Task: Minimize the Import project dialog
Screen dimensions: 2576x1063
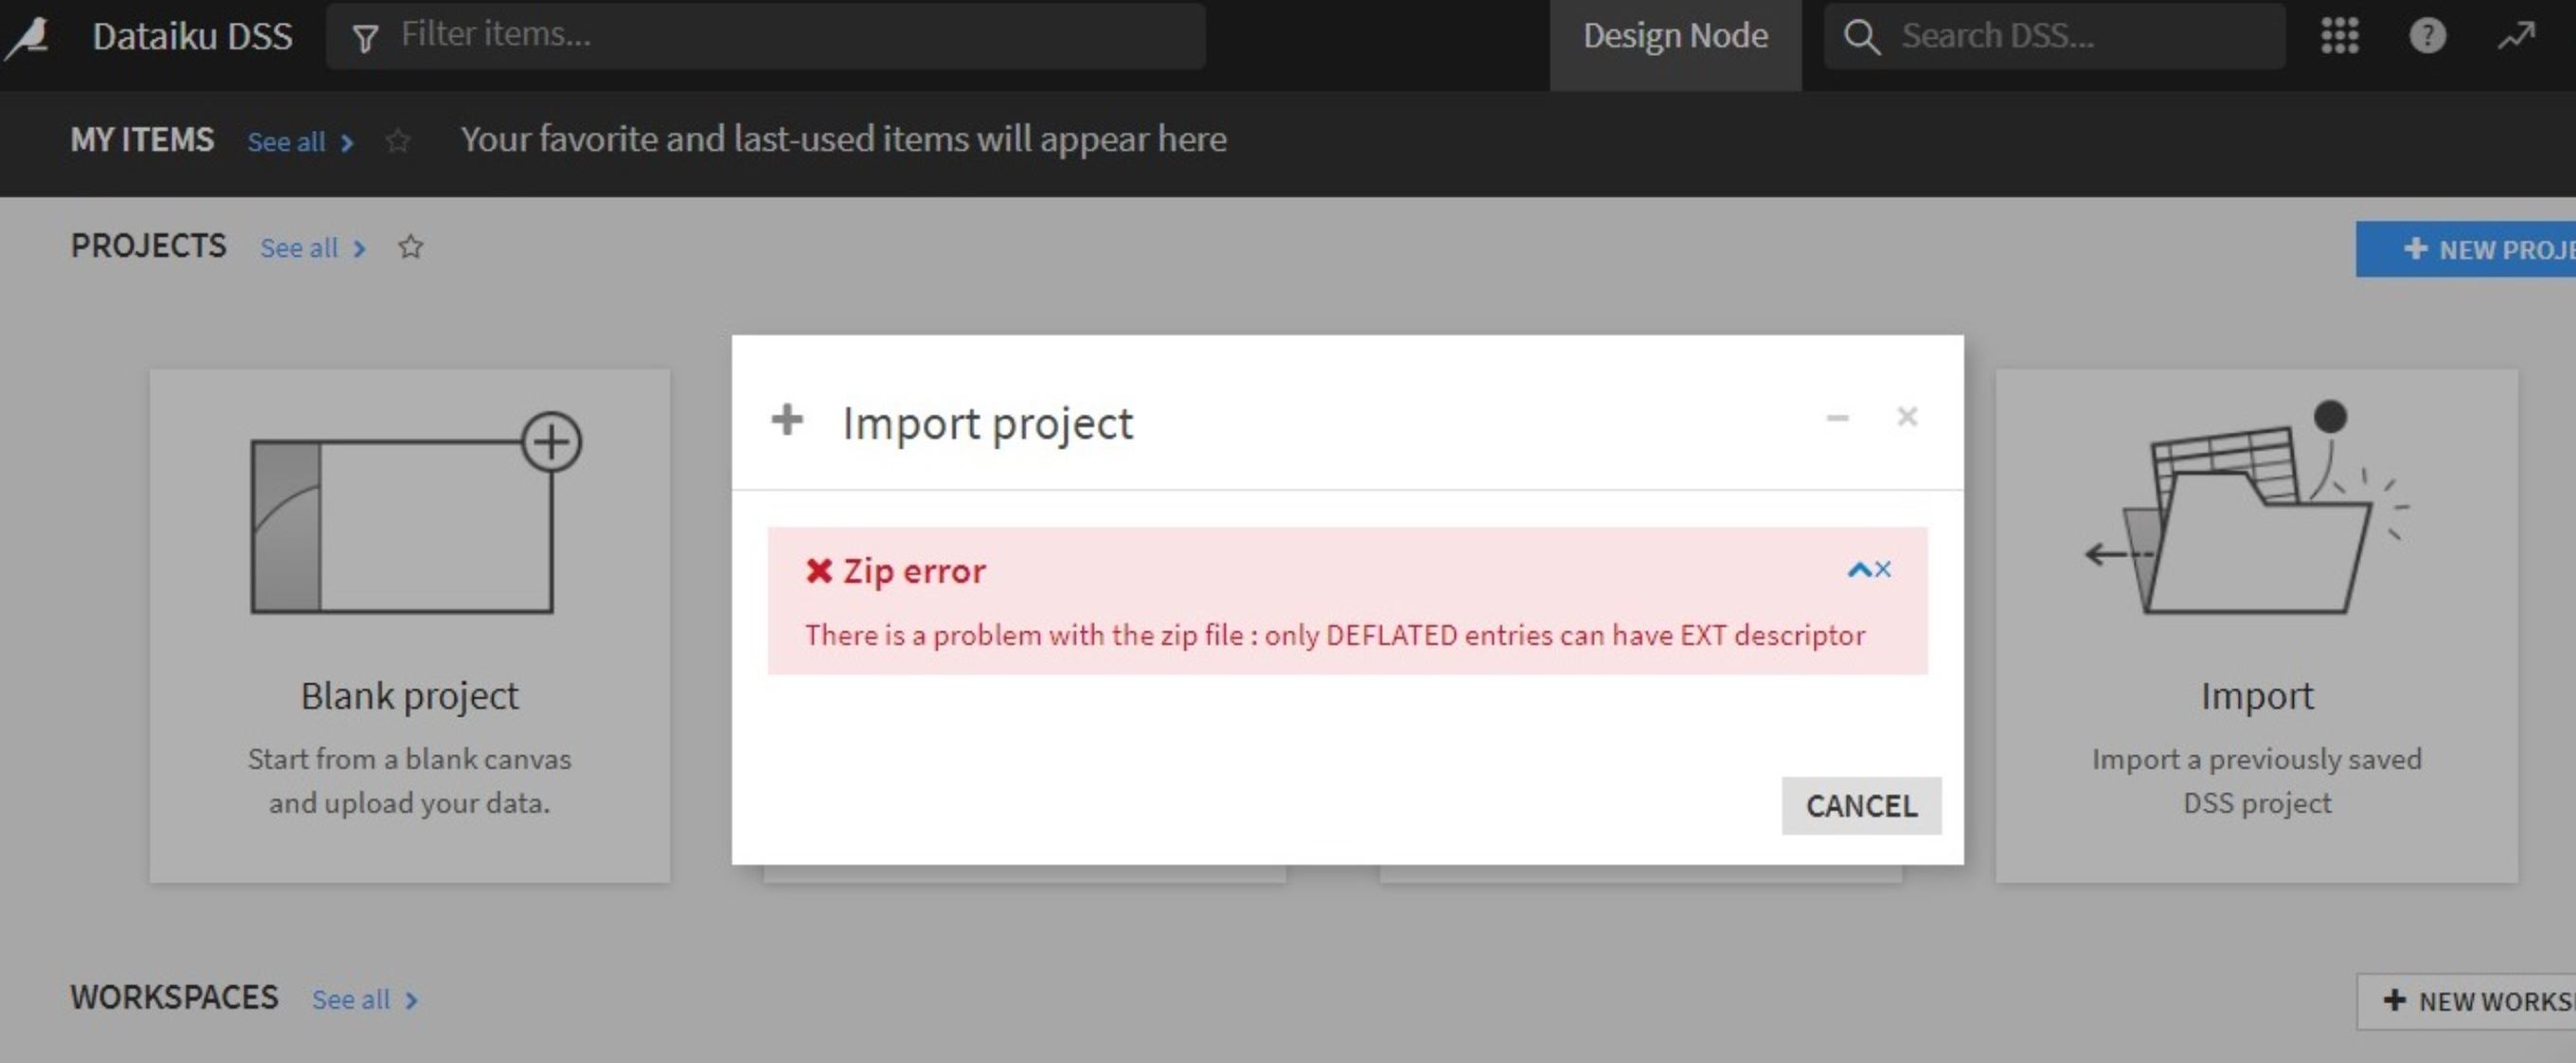Action: pyautogui.click(x=1837, y=417)
